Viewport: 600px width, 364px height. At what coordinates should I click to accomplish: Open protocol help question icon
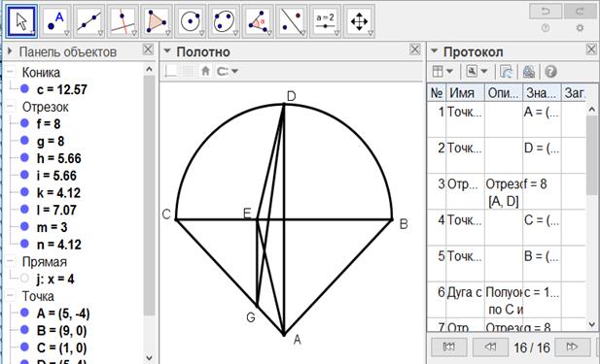[x=550, y=72]
